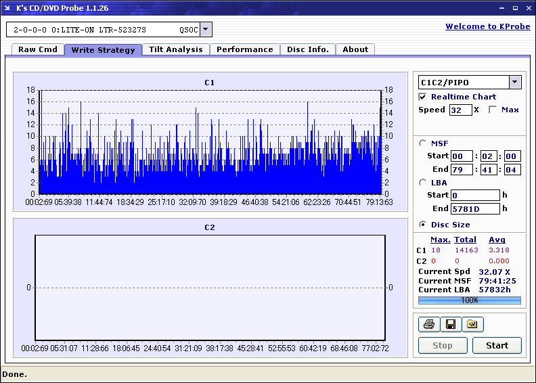
Task: Click the LBA End field showing 5781D
Action: pos(474,209)
